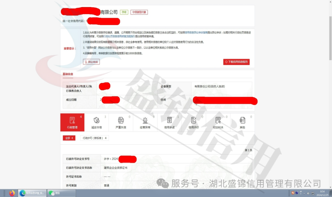Click the page's vertical scrollbar thumb
Screen dimensions: 332x197
pos(330,38)
